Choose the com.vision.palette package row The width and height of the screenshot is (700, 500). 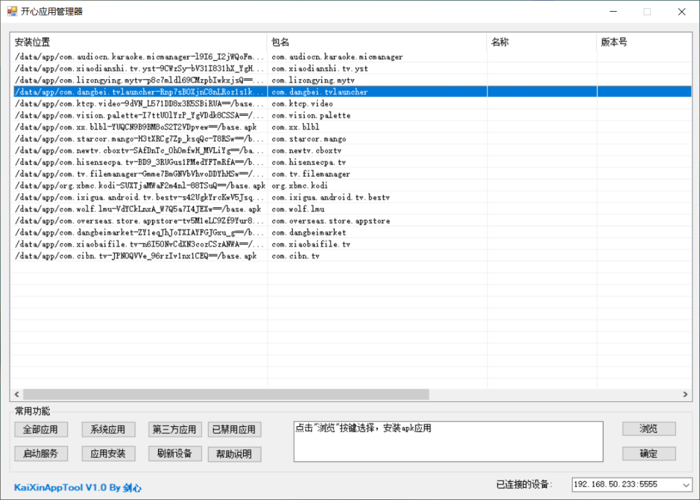[x=351, y=115]
